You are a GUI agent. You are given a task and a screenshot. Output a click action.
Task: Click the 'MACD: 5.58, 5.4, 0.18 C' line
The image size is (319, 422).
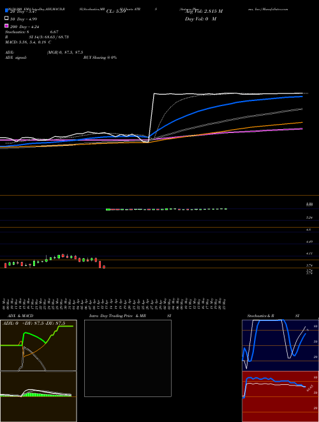28,42
